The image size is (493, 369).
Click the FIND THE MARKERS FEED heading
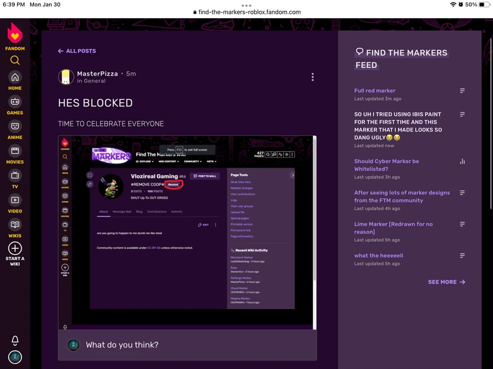point(401,59)
